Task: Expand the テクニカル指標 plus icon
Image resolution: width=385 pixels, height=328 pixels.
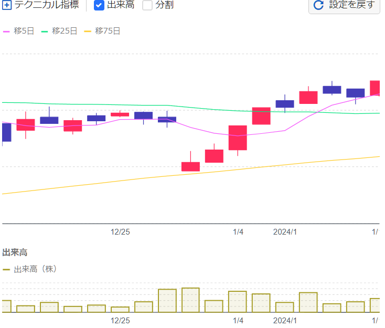Action: (x=7, y=5)
